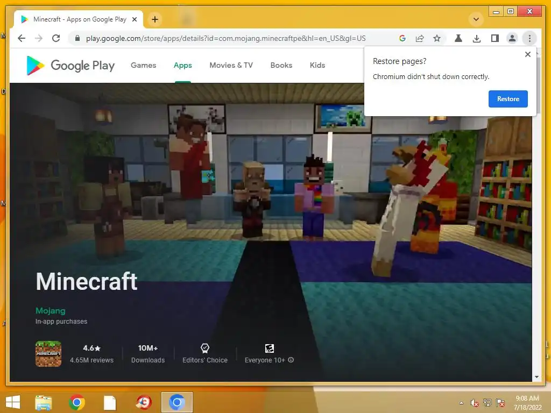Screen dimensions: 551x413
Task: Open the Games section
Action: [x=143, y=65]
